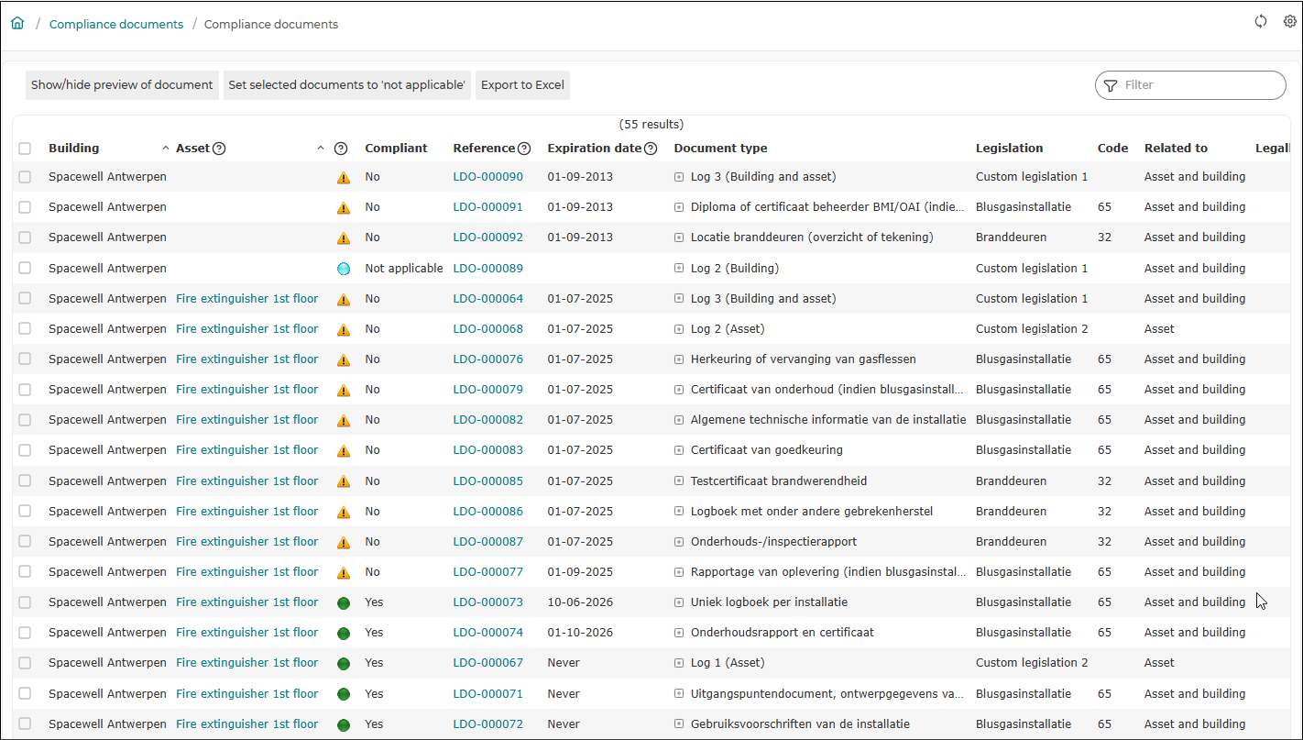Open Fire extinguisher 1st floor asset for LDO-000068
The image size is (1303, 740).
[x=247, y=328]
